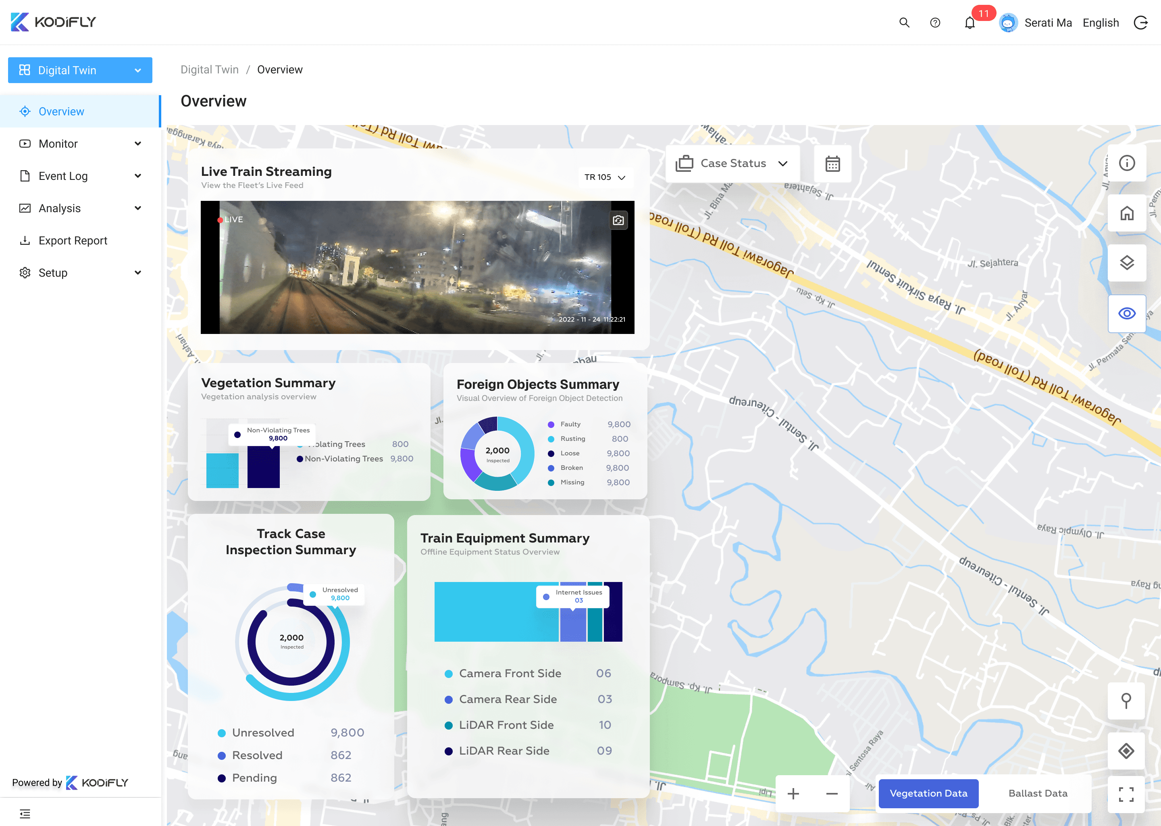The height and width of the screenshot is (826, 1161).
Task: Expand the Setup menu chevron
Action: click(x=138, y=273)
